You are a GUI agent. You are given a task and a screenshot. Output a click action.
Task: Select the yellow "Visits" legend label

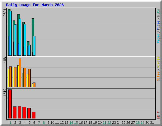pyautogui.click(x=159, y=62)
